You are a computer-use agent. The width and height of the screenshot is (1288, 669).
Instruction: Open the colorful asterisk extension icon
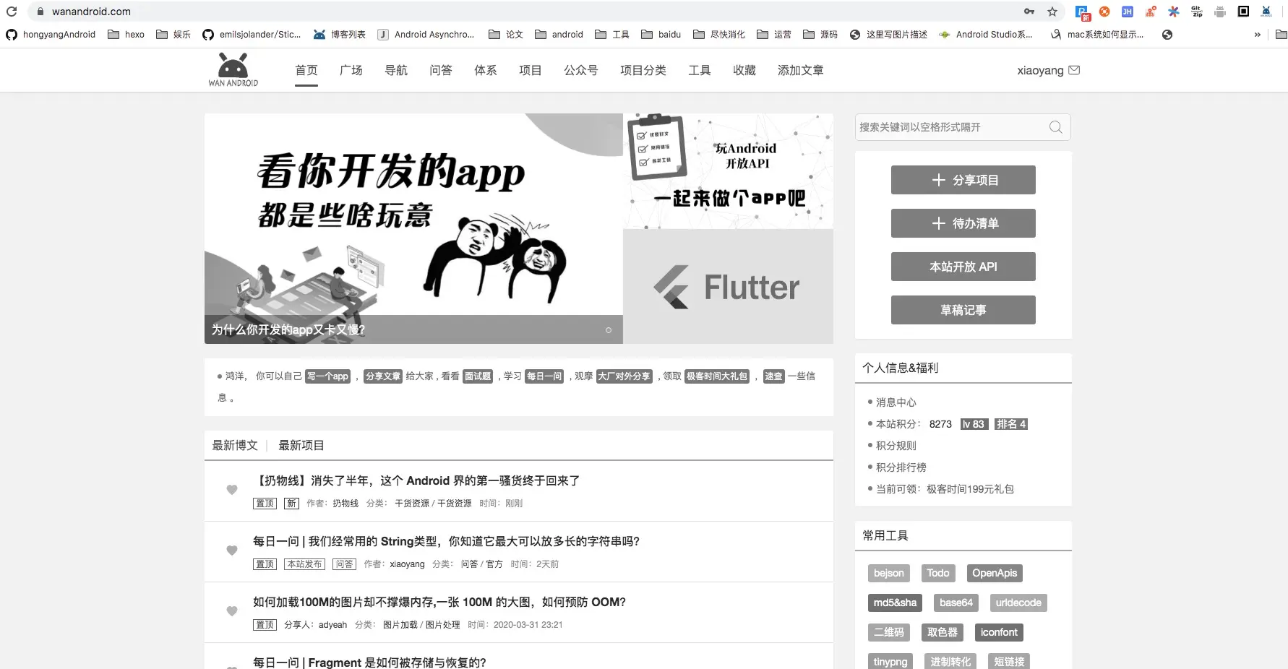pyautogui.click(x=1174, y=12)
